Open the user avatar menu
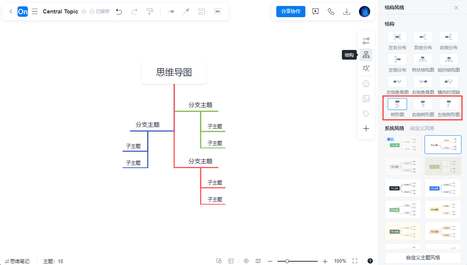The height and width of the screenshot is (265, 467). [x=365, y=12]
